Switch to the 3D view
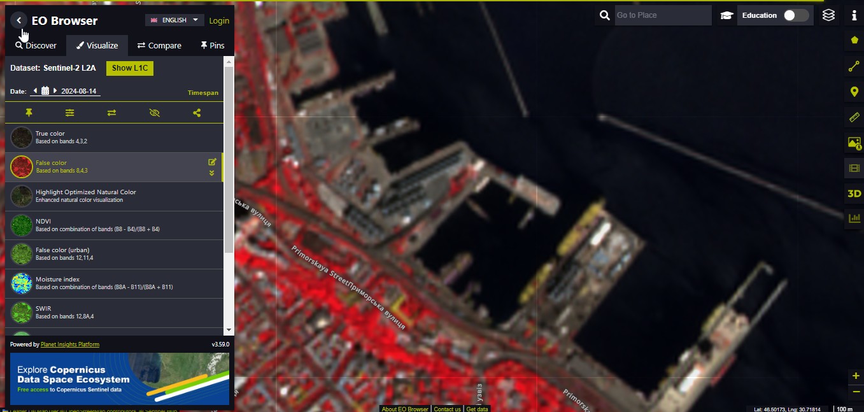Screen dimensions: 864x412 [x=854, y=194]
